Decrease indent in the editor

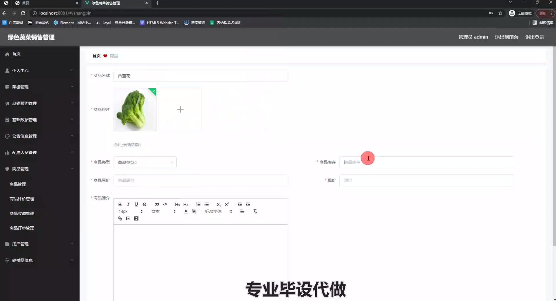(x=240, y=204)
